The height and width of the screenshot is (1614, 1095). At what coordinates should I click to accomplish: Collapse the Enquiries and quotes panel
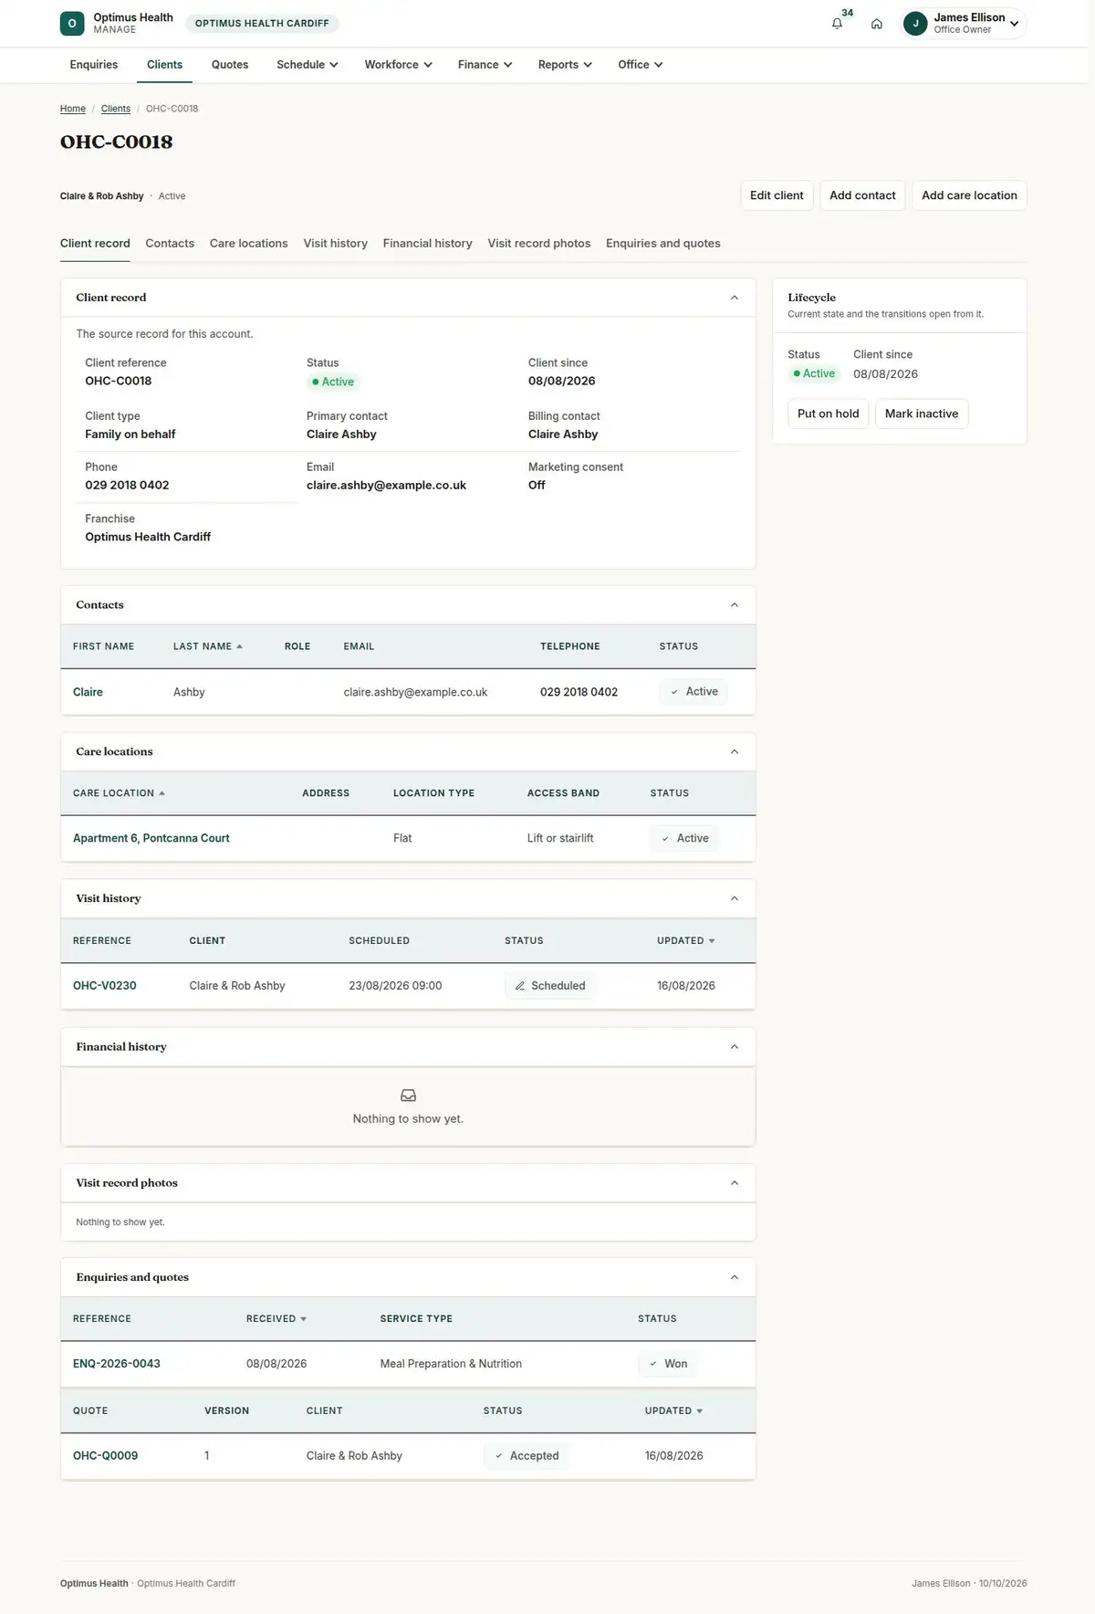tap(735, 1278)
